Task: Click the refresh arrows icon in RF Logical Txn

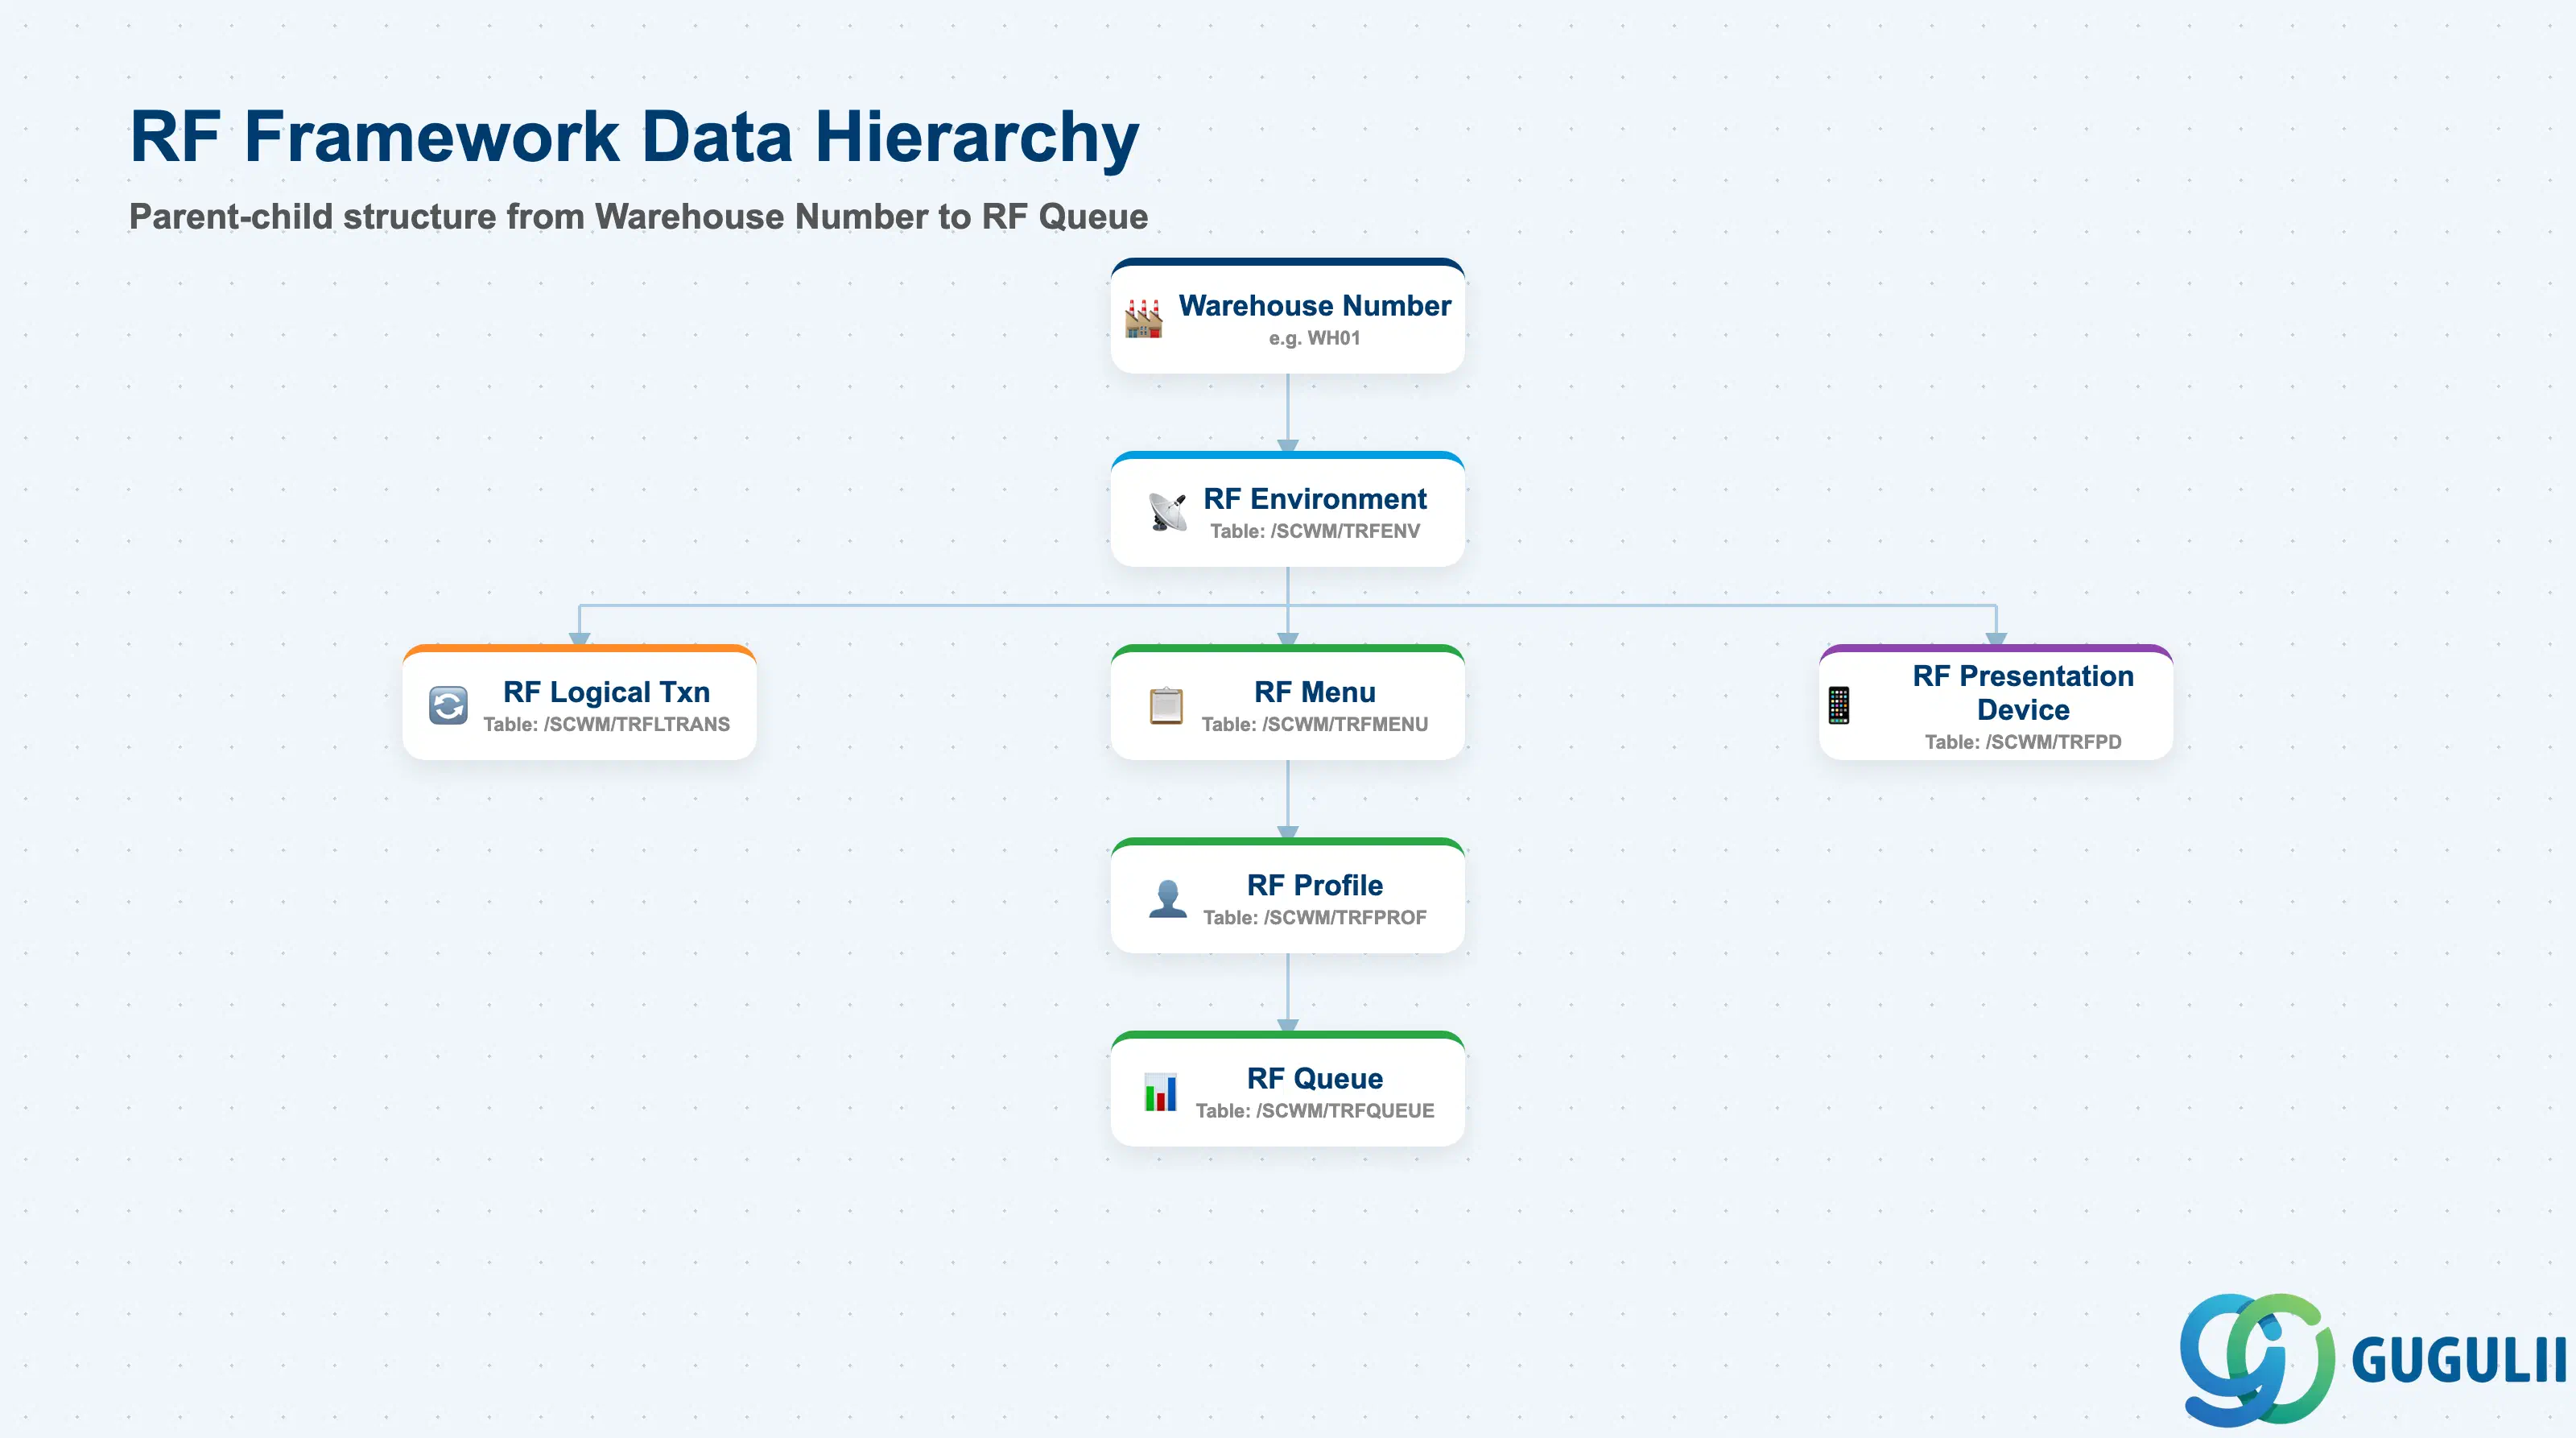Action: (x=448, y=705)
